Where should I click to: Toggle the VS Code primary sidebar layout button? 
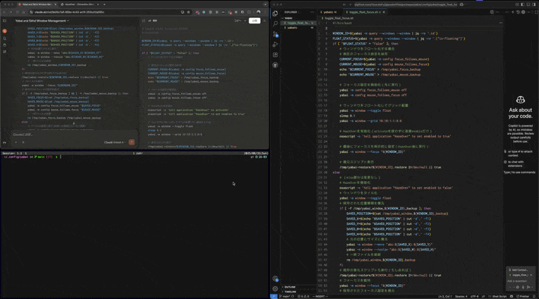[x=523, y=5]
